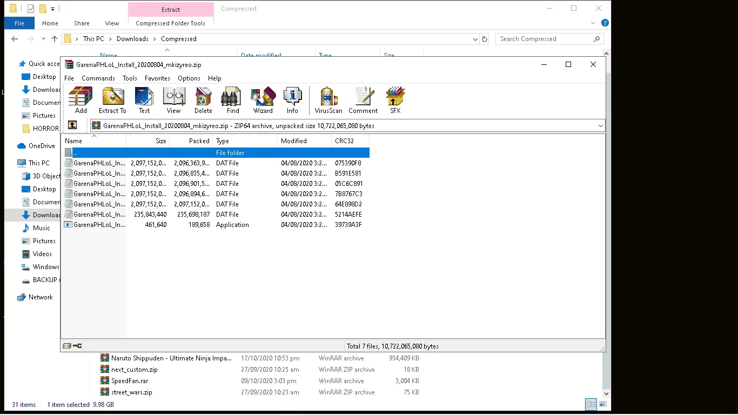Click the search magnifier in Explorer

coord(596,39)
